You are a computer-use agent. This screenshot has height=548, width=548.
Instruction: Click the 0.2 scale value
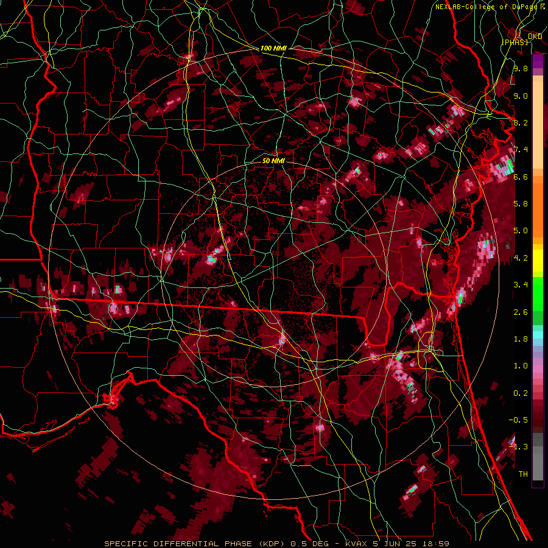(x=521, y=393)
